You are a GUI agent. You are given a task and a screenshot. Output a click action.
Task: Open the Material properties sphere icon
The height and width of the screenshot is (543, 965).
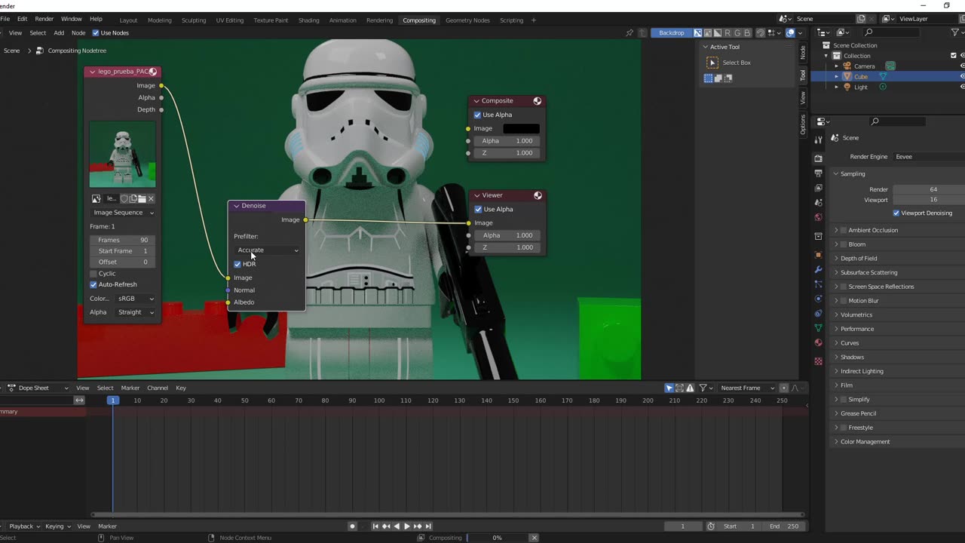(818, 342)
